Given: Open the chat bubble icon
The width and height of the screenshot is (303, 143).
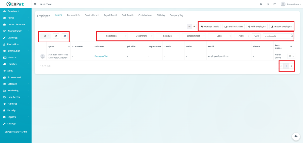Looking at the screenshot, I should (x=296, y=136).
